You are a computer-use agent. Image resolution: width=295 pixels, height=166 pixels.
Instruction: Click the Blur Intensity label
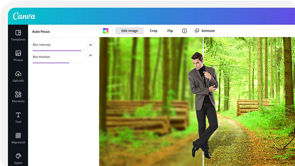(41, 44)
